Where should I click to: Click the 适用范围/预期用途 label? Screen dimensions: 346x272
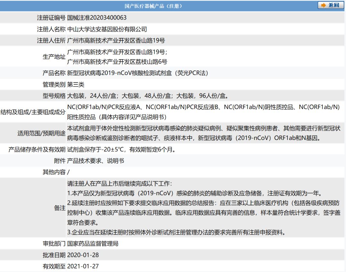click(41, 133)
